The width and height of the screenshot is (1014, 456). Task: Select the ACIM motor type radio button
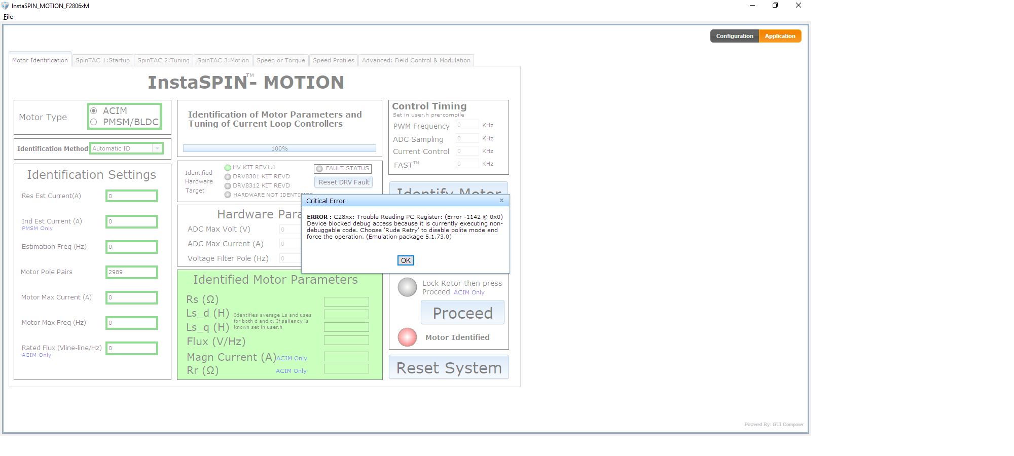point(93,110)
